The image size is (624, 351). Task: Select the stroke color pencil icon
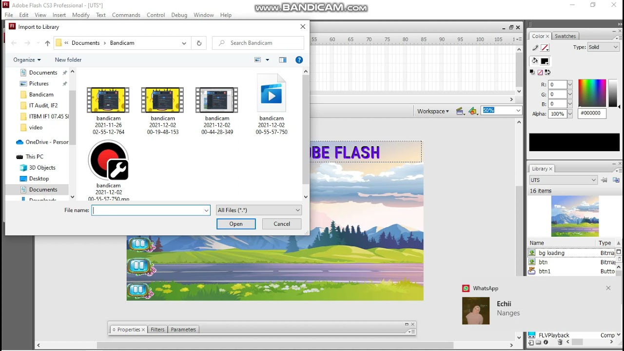tap(535, 48)
